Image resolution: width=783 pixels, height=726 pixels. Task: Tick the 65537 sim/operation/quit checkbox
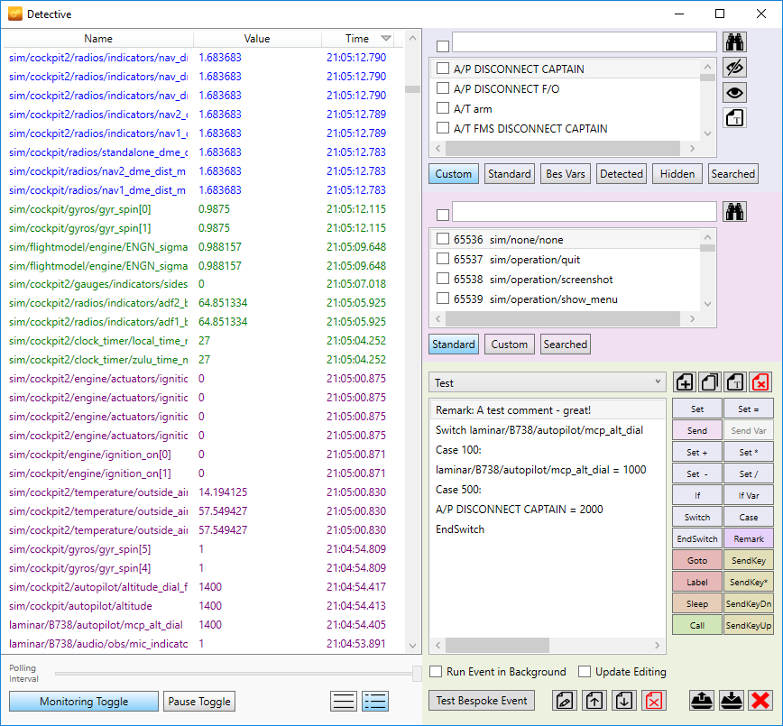point(442,259)
